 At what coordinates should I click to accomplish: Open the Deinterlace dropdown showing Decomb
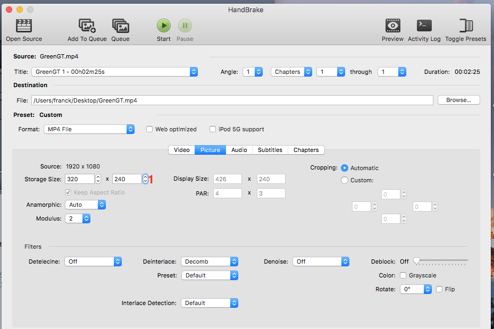click(x=210, y=261)
